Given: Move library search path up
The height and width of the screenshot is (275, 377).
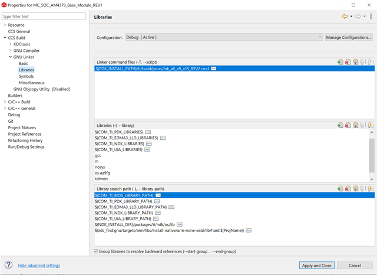Looking at the screenshot, I should coord(362,189).
